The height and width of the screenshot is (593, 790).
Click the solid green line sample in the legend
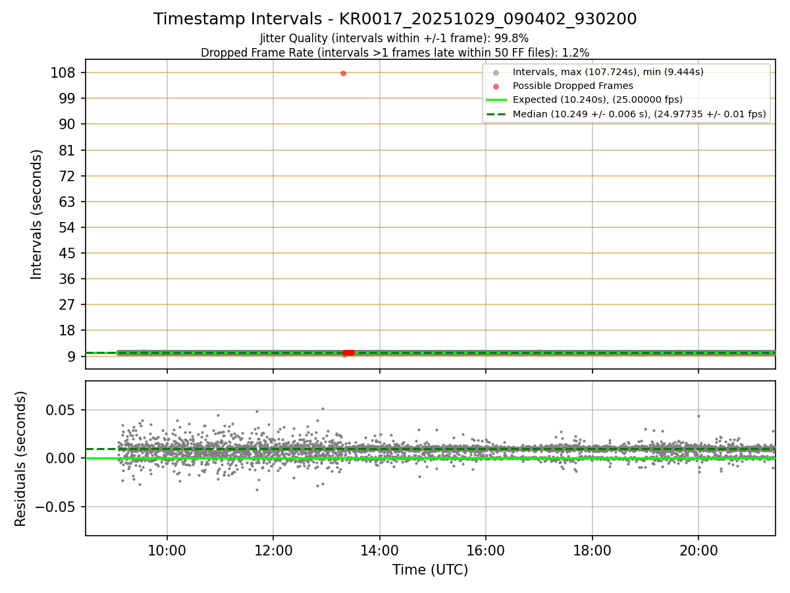pyautogui.click(x=496, y=100)
